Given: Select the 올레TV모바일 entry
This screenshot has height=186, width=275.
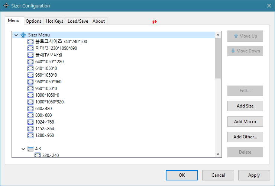Looking at the screenshot, I should pyautogui.click(x=49, y=55).
